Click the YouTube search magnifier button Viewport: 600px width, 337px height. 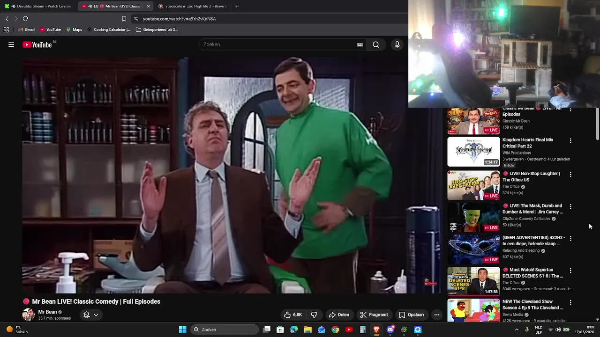[x=376, y=44]
